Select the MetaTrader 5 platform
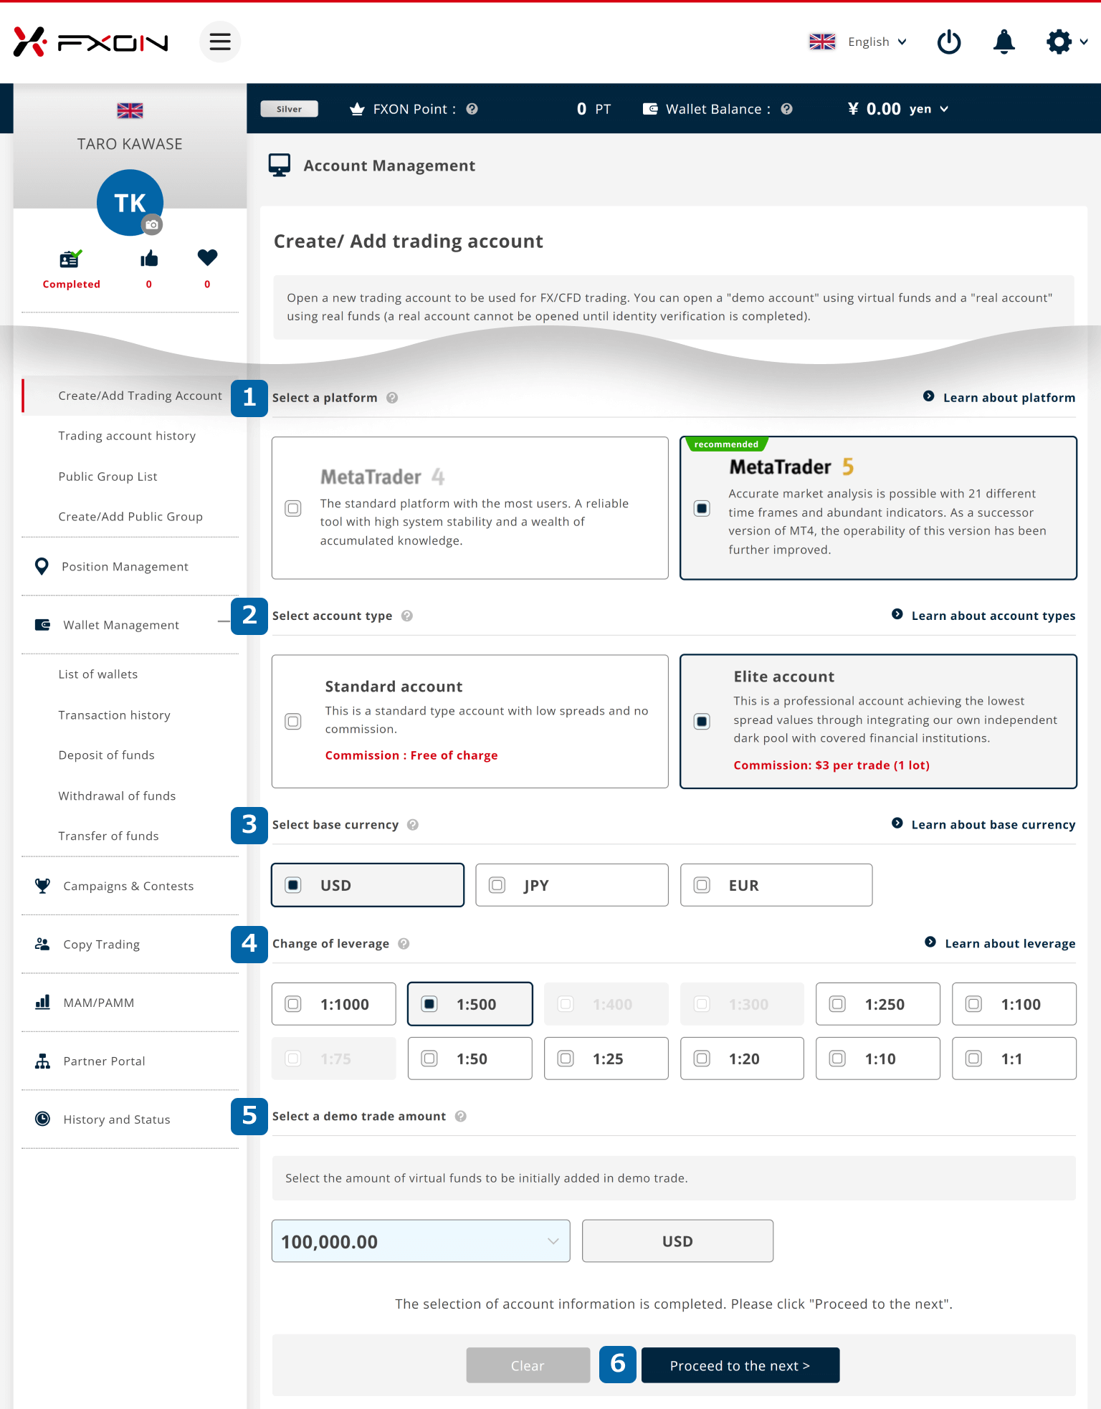 tap(878, 508)
